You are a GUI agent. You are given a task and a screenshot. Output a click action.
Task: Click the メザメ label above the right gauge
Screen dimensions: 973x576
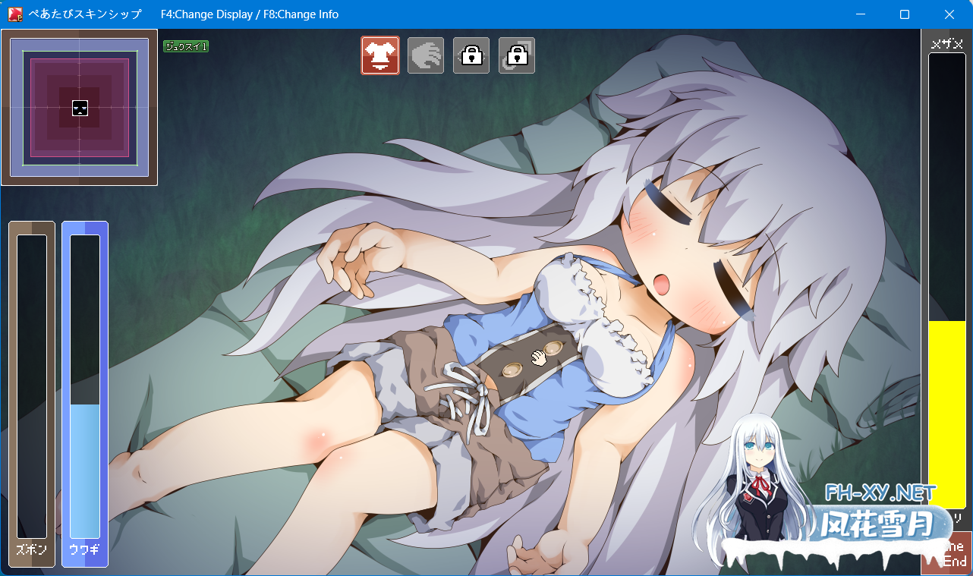click(x=946, y=44)
